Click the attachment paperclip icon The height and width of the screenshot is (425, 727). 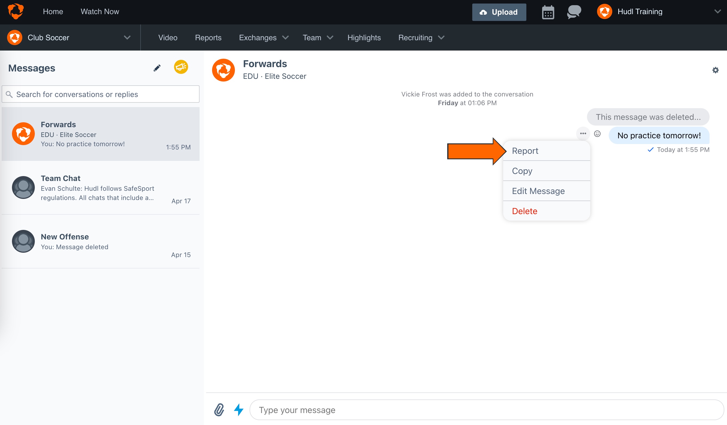(x=219, y=410)
